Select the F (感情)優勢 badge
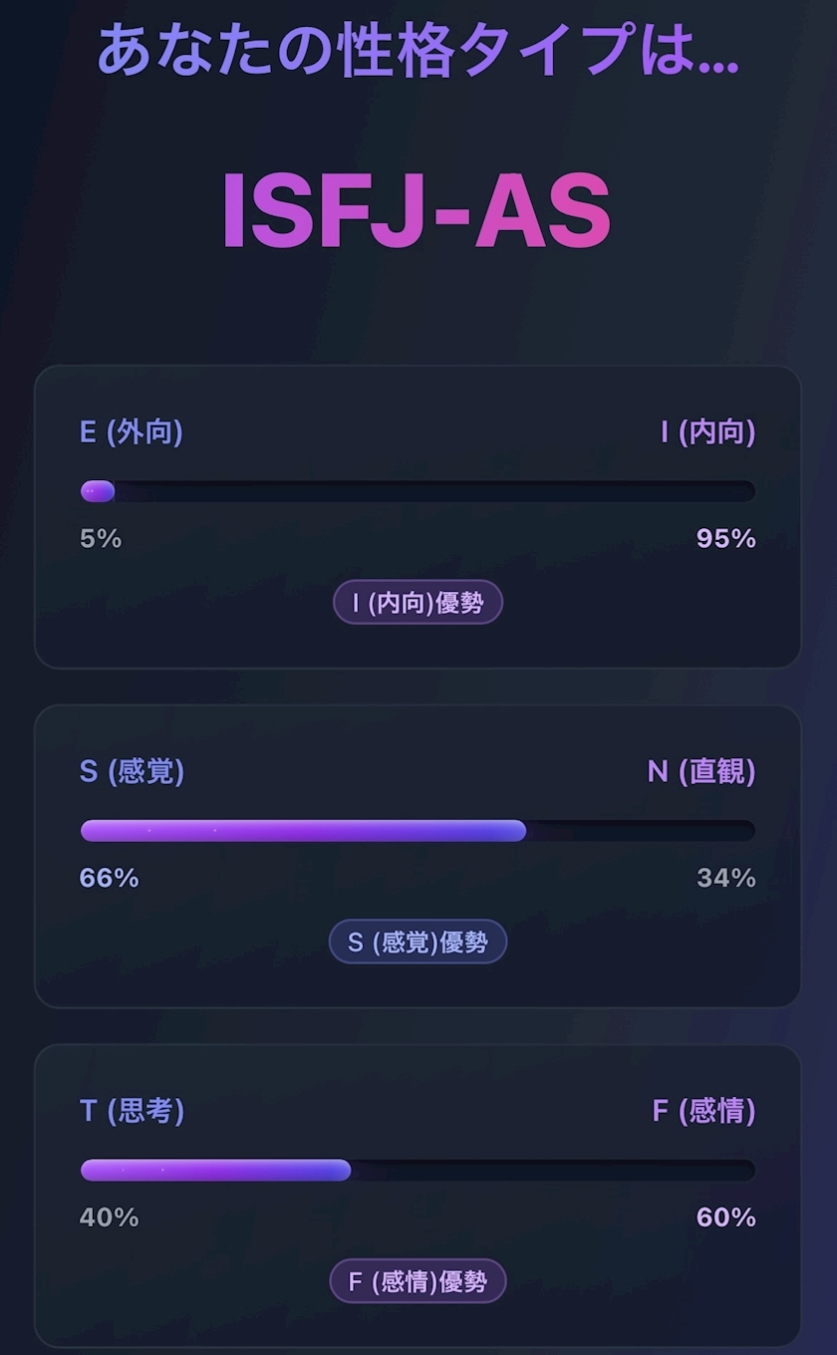This screenshot has height=1355, width=837. (x=418, y=1281)
